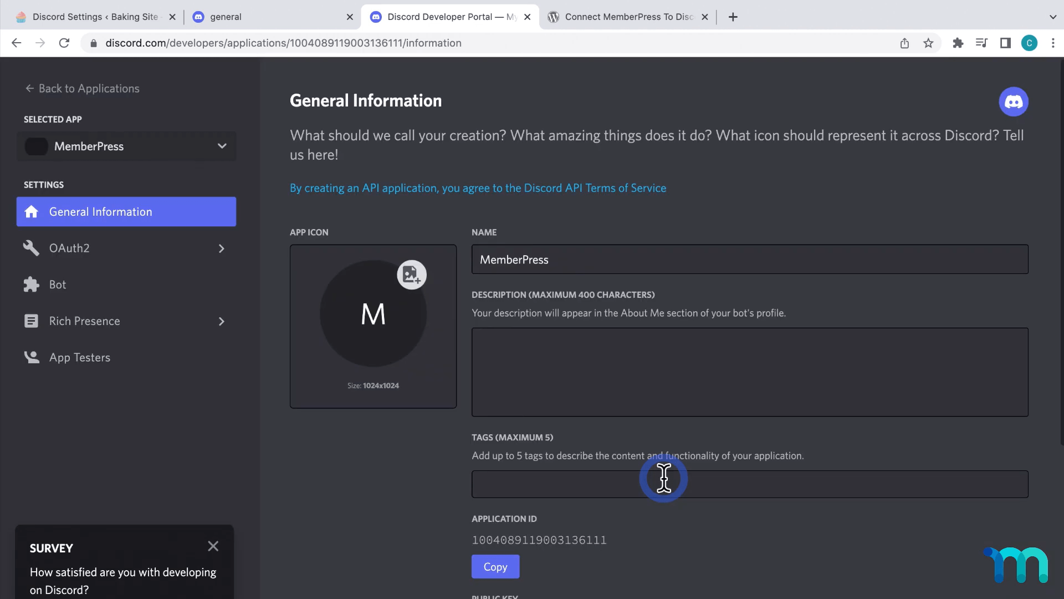Image resolution: width=1064 pixels, height=599 pixels.
Task: Click the browser back navigation arrow
Action: click(x=16, y=43)
